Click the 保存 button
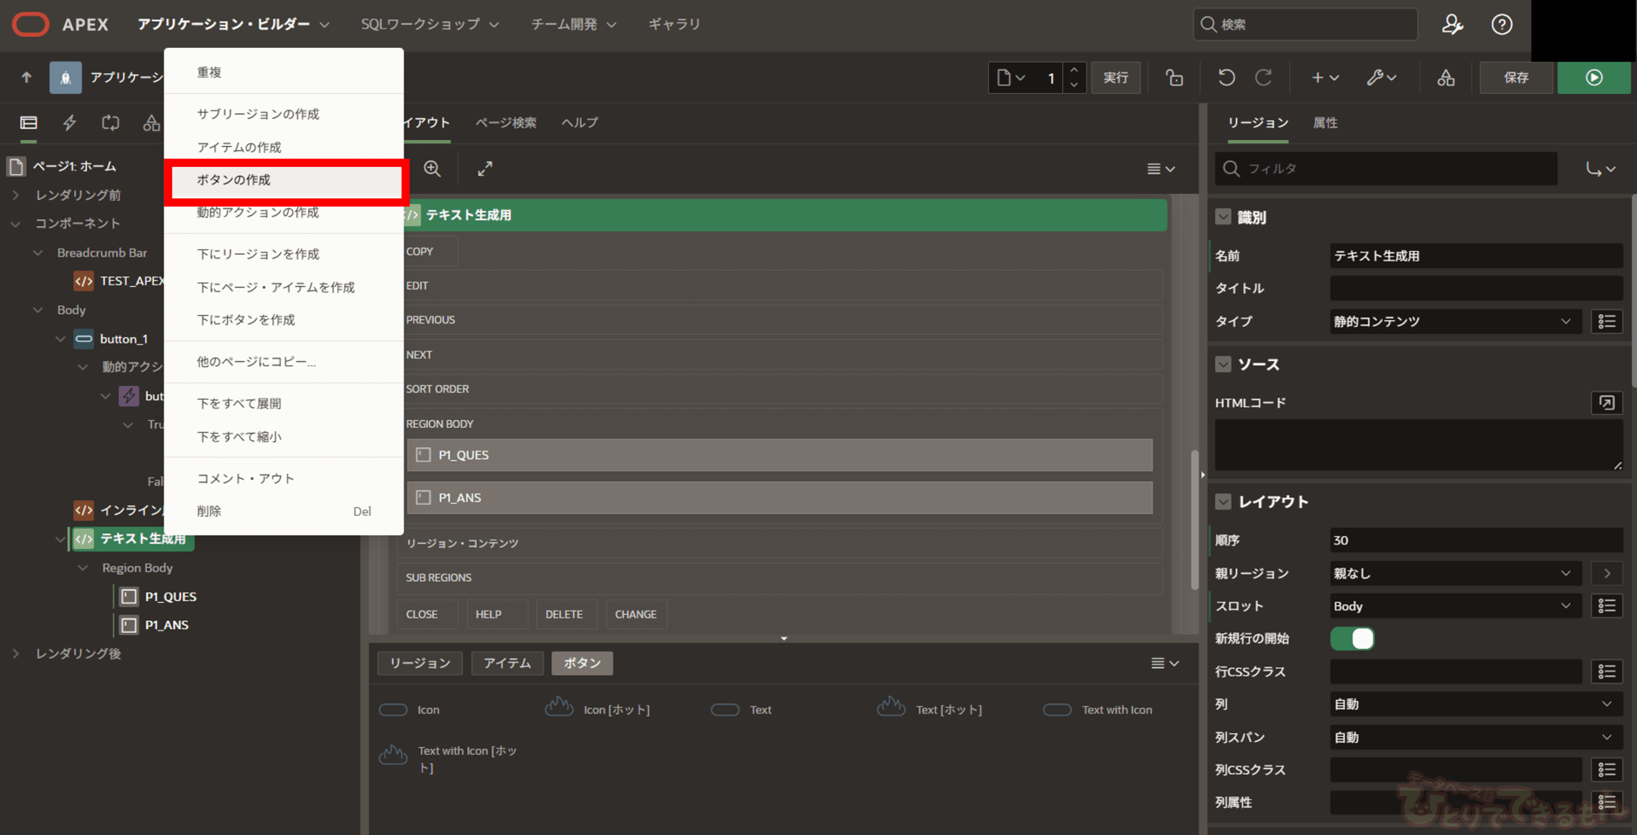Viewport: 1637px width, 835px height. [x=1516, y=77]
